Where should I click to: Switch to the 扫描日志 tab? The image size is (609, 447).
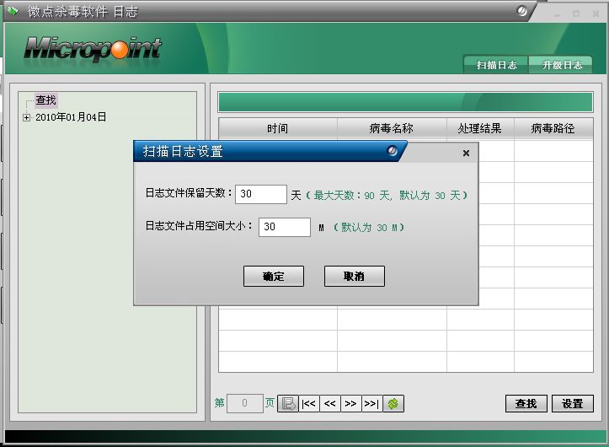click(x=496, y=65)
